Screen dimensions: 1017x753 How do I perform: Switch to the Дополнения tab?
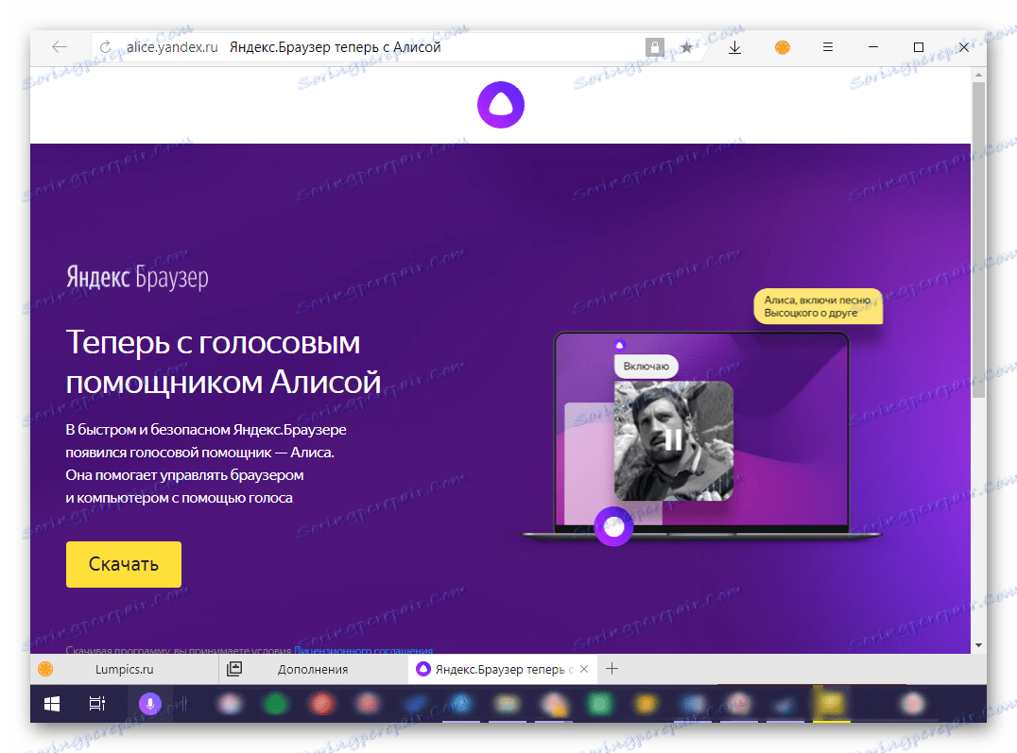point(313,669)
